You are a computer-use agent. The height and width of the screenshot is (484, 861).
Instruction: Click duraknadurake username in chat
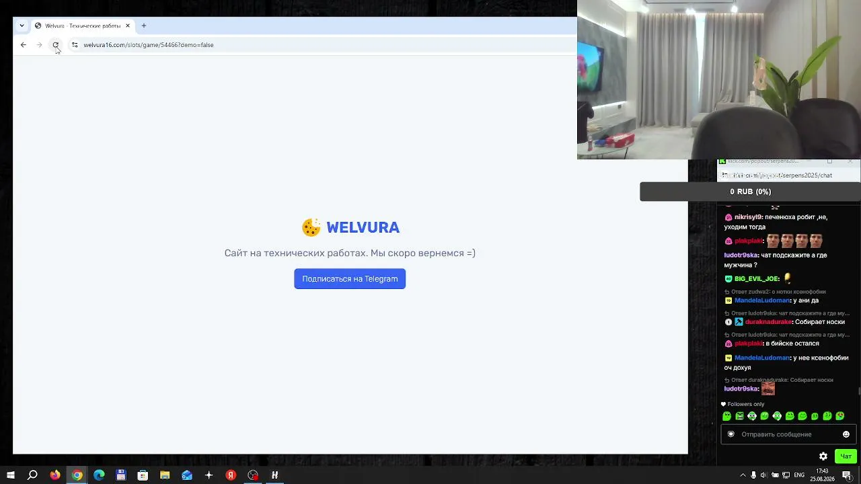point(769,322)
